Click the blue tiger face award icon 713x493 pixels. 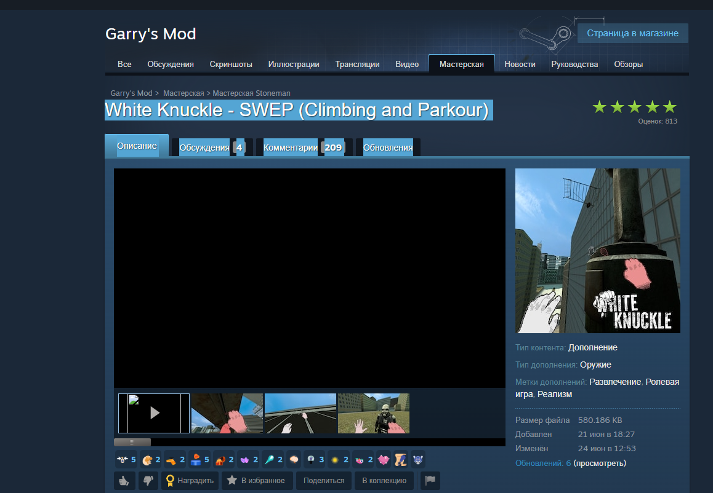coord(418,460)
